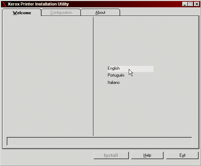Screen dimensions: 201x166
Task: Minimize the Xerox Installation Utility window
Action: pos(185,4)
